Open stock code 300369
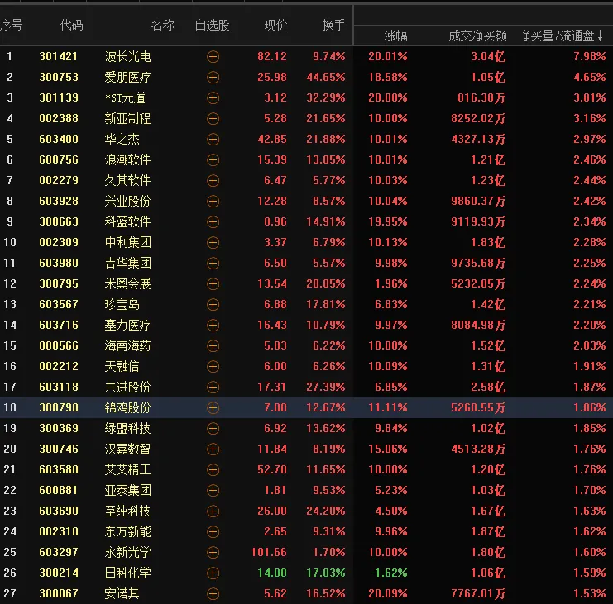This screenshot has width=613, height=604. pyautogui.click(x=59, y=428)
